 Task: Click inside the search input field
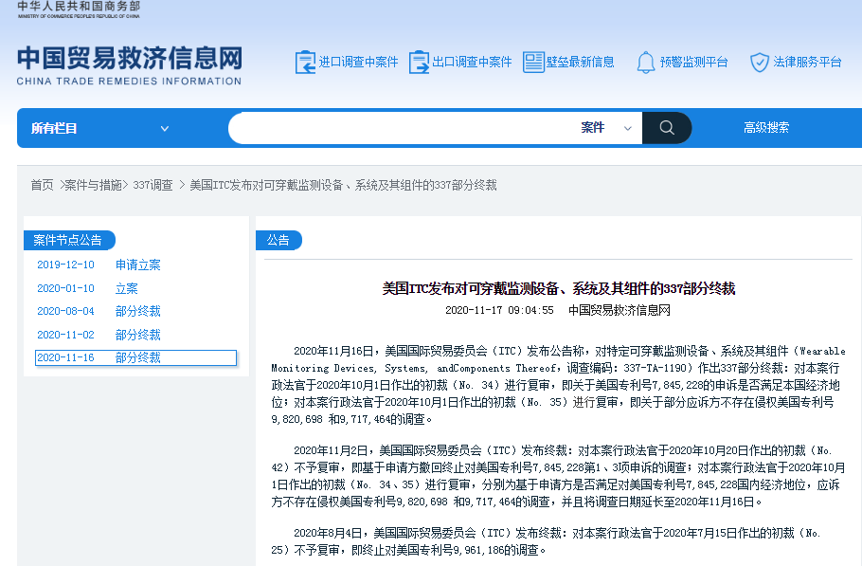pos(404,128)
